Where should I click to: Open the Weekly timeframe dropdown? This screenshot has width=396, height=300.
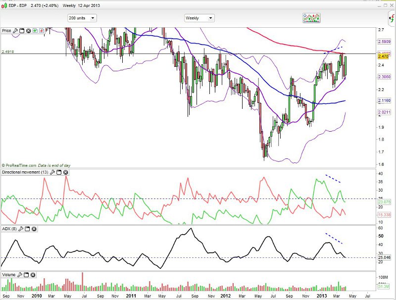tap(199, 18)
